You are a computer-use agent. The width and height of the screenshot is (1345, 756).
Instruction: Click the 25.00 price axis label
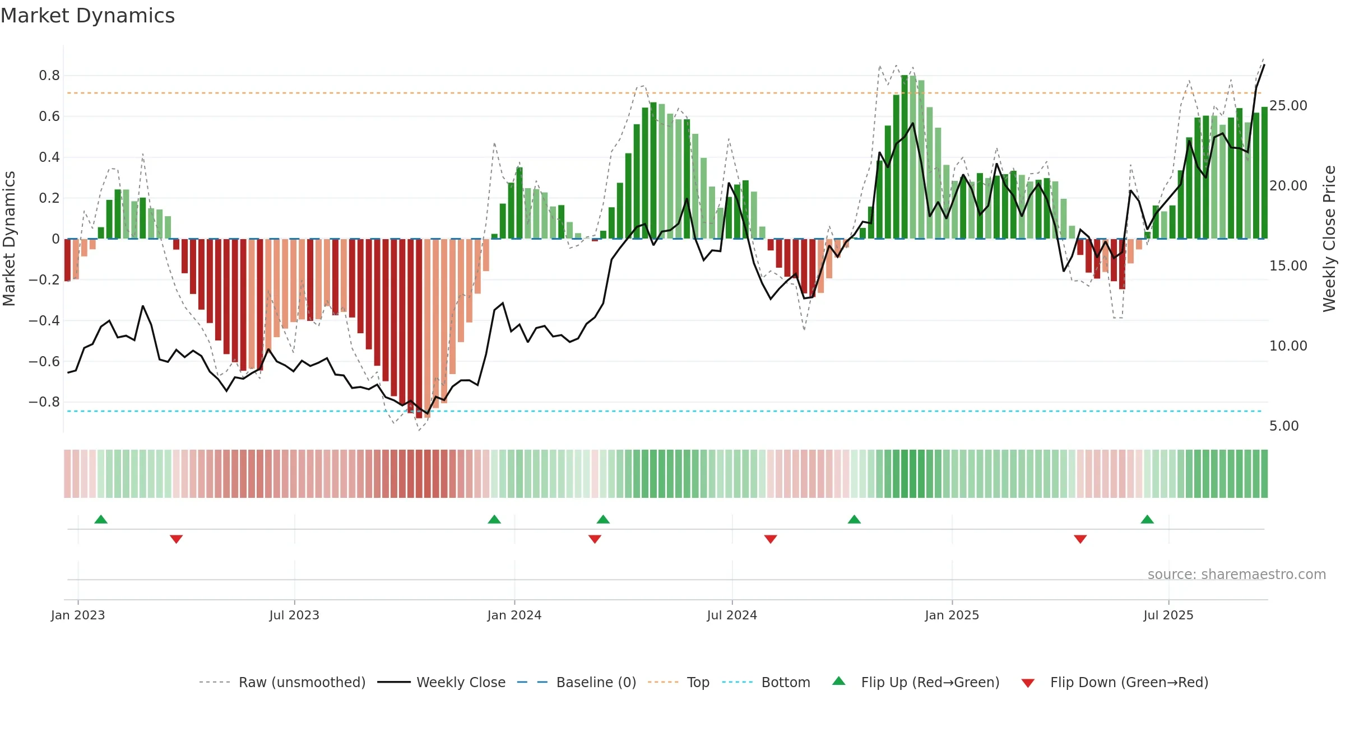1288,105
